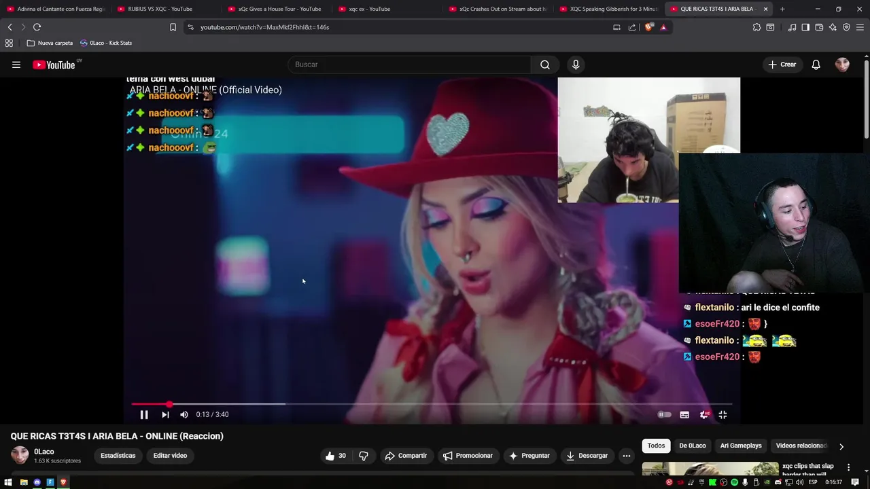Focus the Buscar search field

[x=410, y=65]
